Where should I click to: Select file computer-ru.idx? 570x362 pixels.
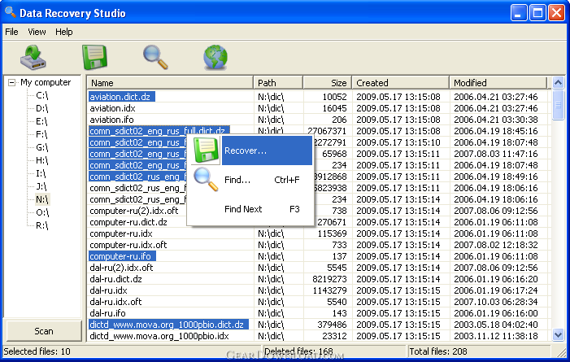point(121,233)
